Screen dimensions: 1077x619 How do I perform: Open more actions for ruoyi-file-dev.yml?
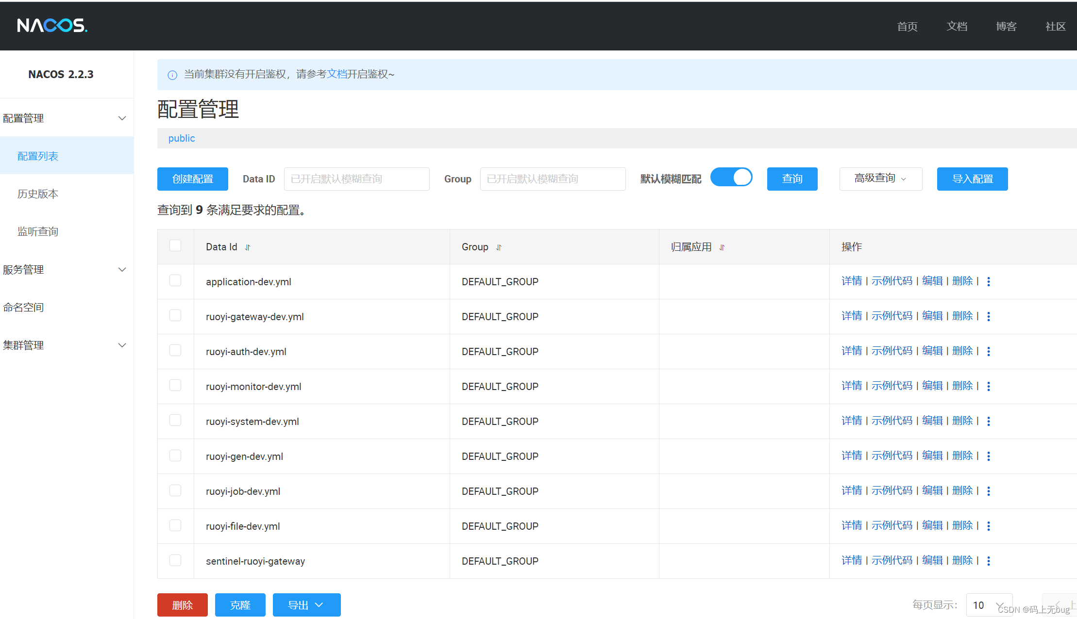pos(989,526)
